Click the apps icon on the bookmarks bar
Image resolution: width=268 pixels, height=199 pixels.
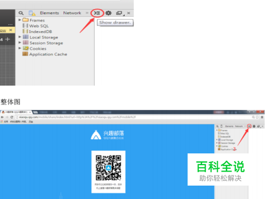[x=2, y=122]
